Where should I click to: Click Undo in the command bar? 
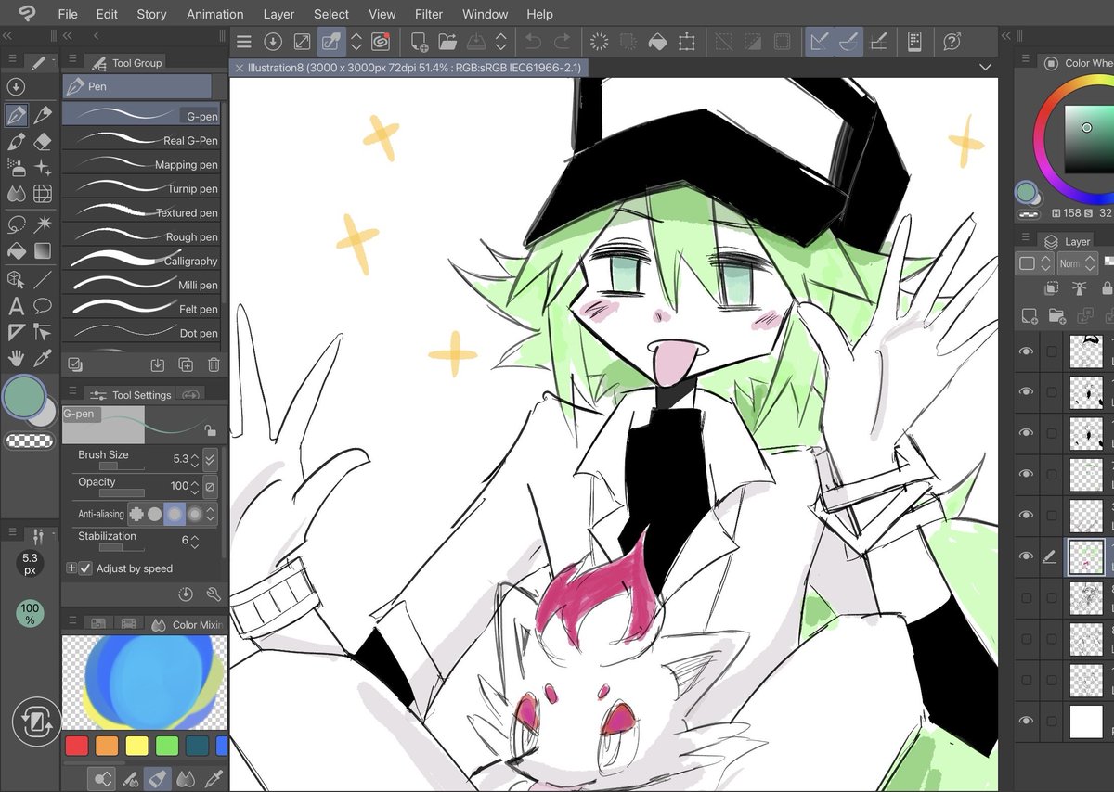tap(533, 42)
